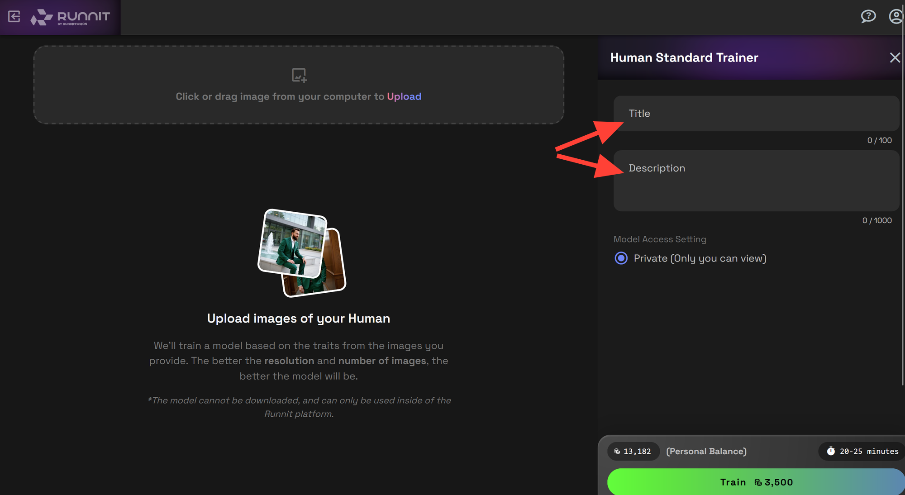Click the Runnit logo in the header
The width and height of the screenshot is (905, 495).
[70, 17]
